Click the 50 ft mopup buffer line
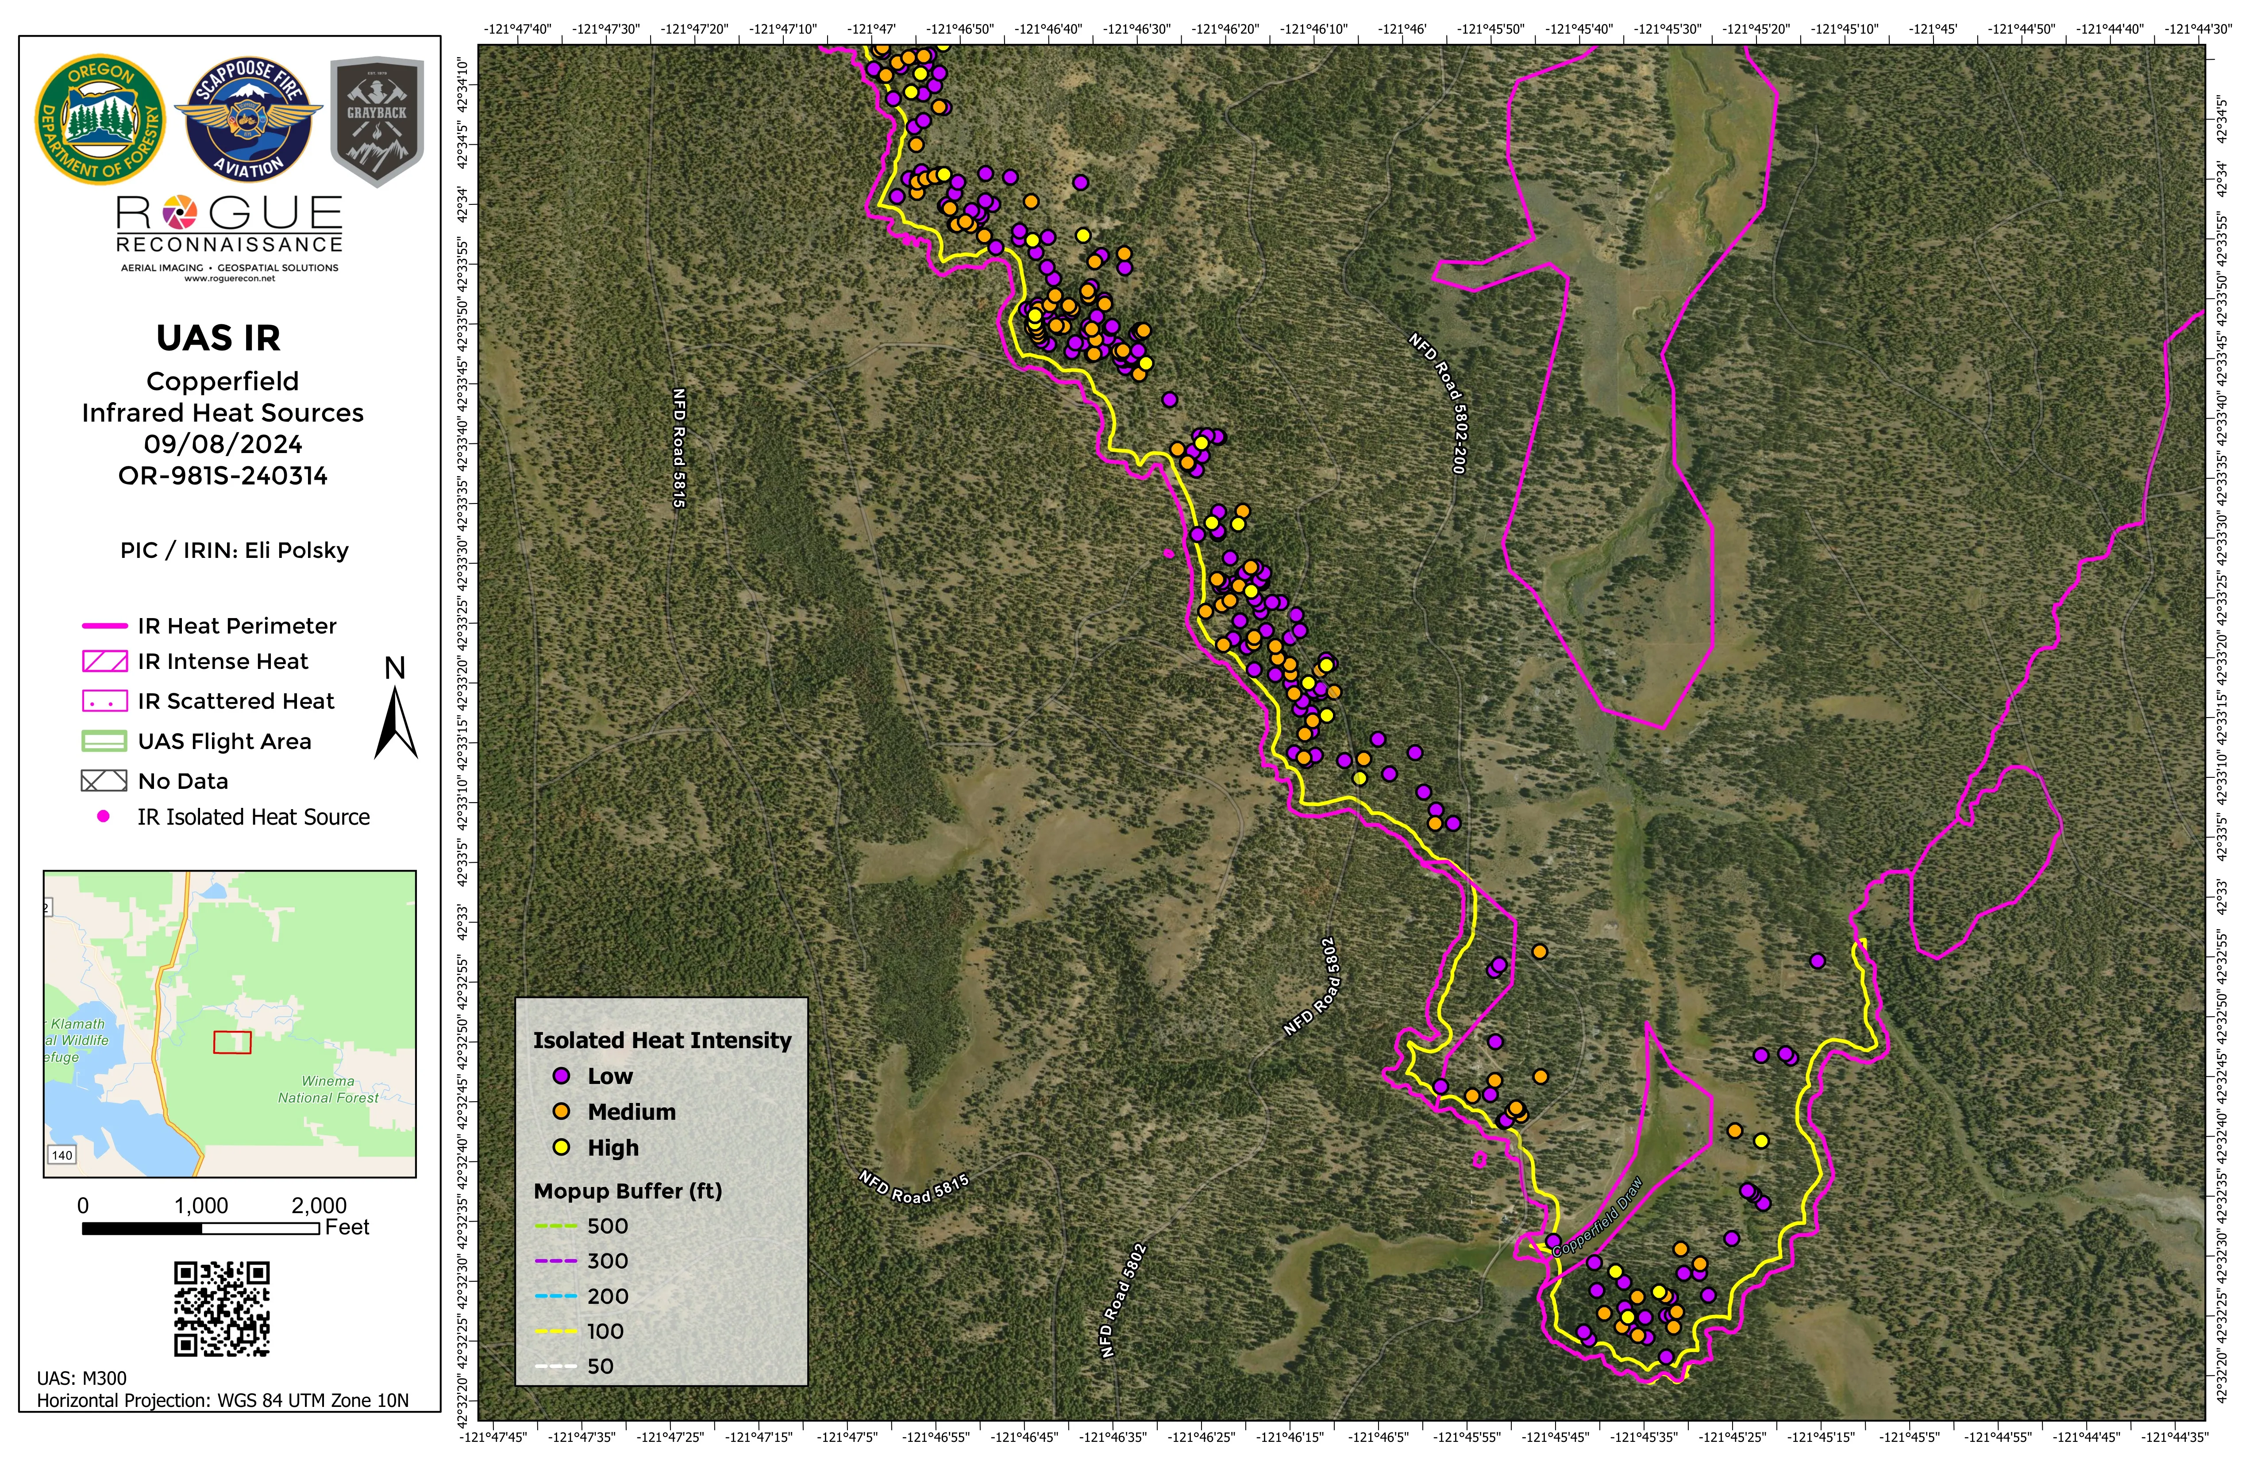 556,1366
